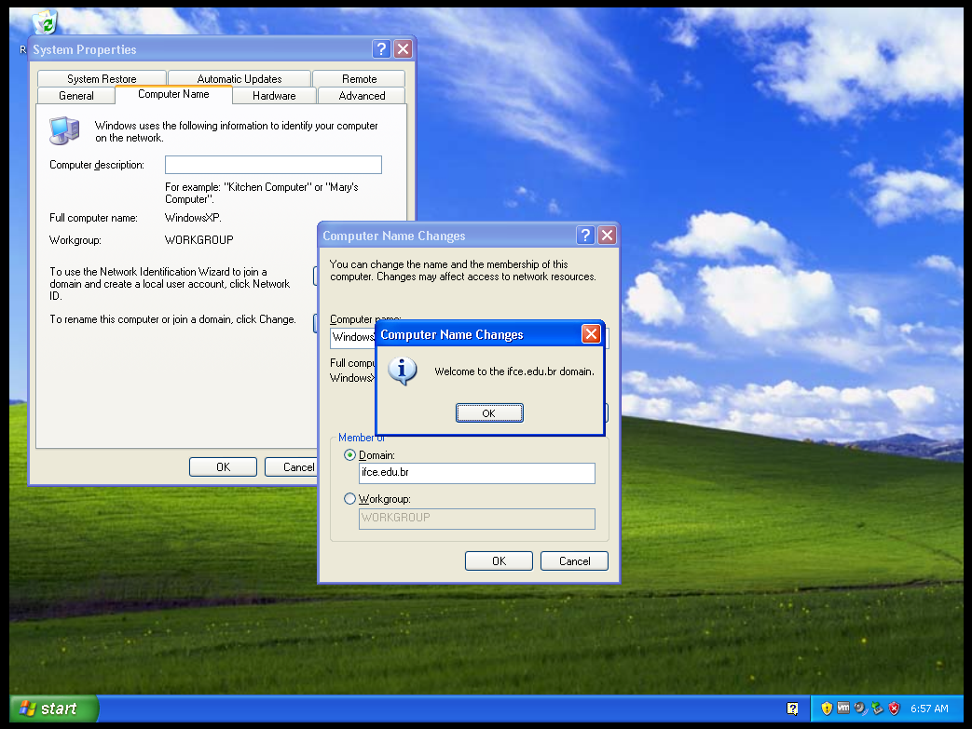Click the disabled WORKGROUP text field

pos(477,519)
